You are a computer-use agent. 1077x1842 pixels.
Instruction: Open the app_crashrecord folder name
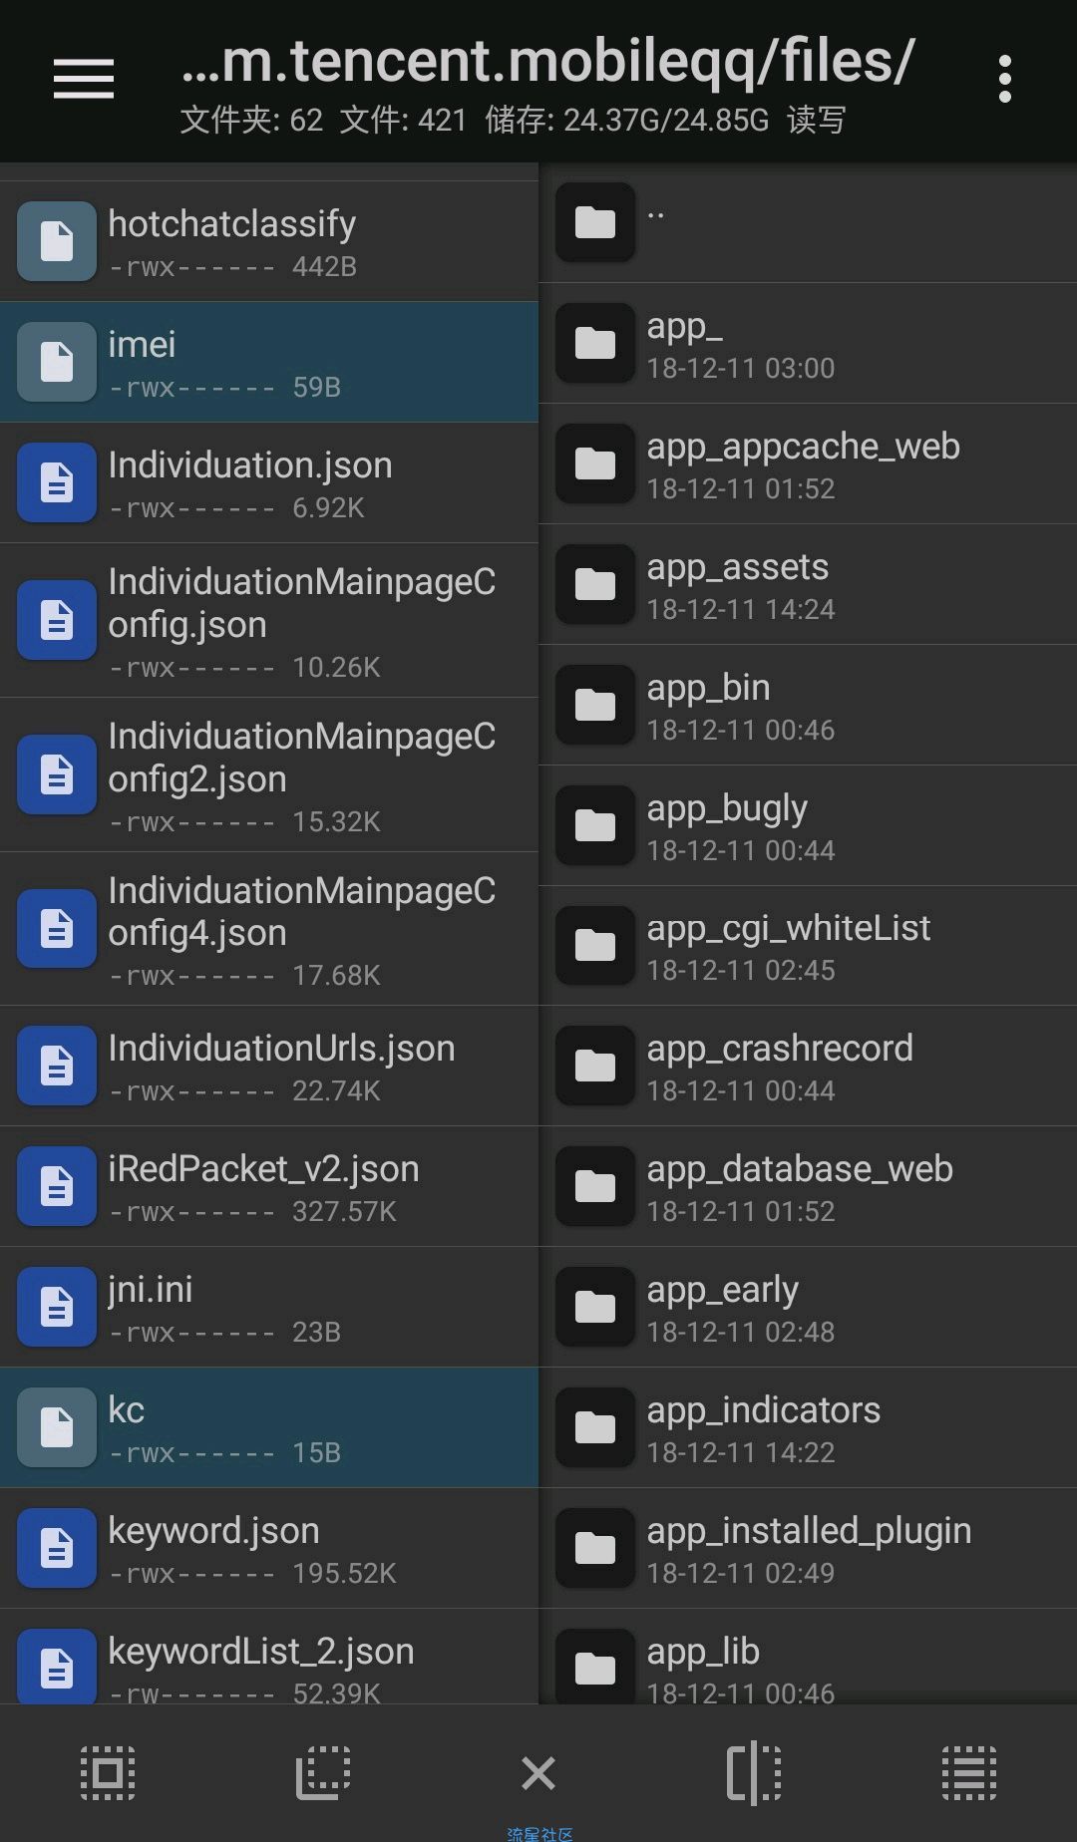(x=780, y=1049)
